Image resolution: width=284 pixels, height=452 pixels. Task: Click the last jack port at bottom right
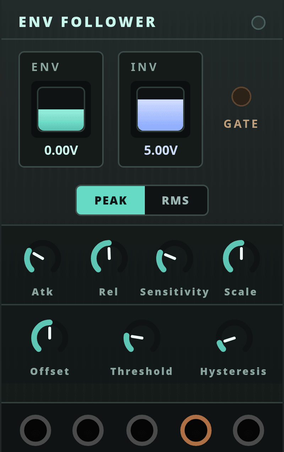tap(248, 430)
